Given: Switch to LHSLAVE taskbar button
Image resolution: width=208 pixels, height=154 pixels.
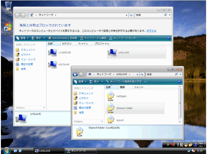Looking at the screenshot, I should 49,151.
